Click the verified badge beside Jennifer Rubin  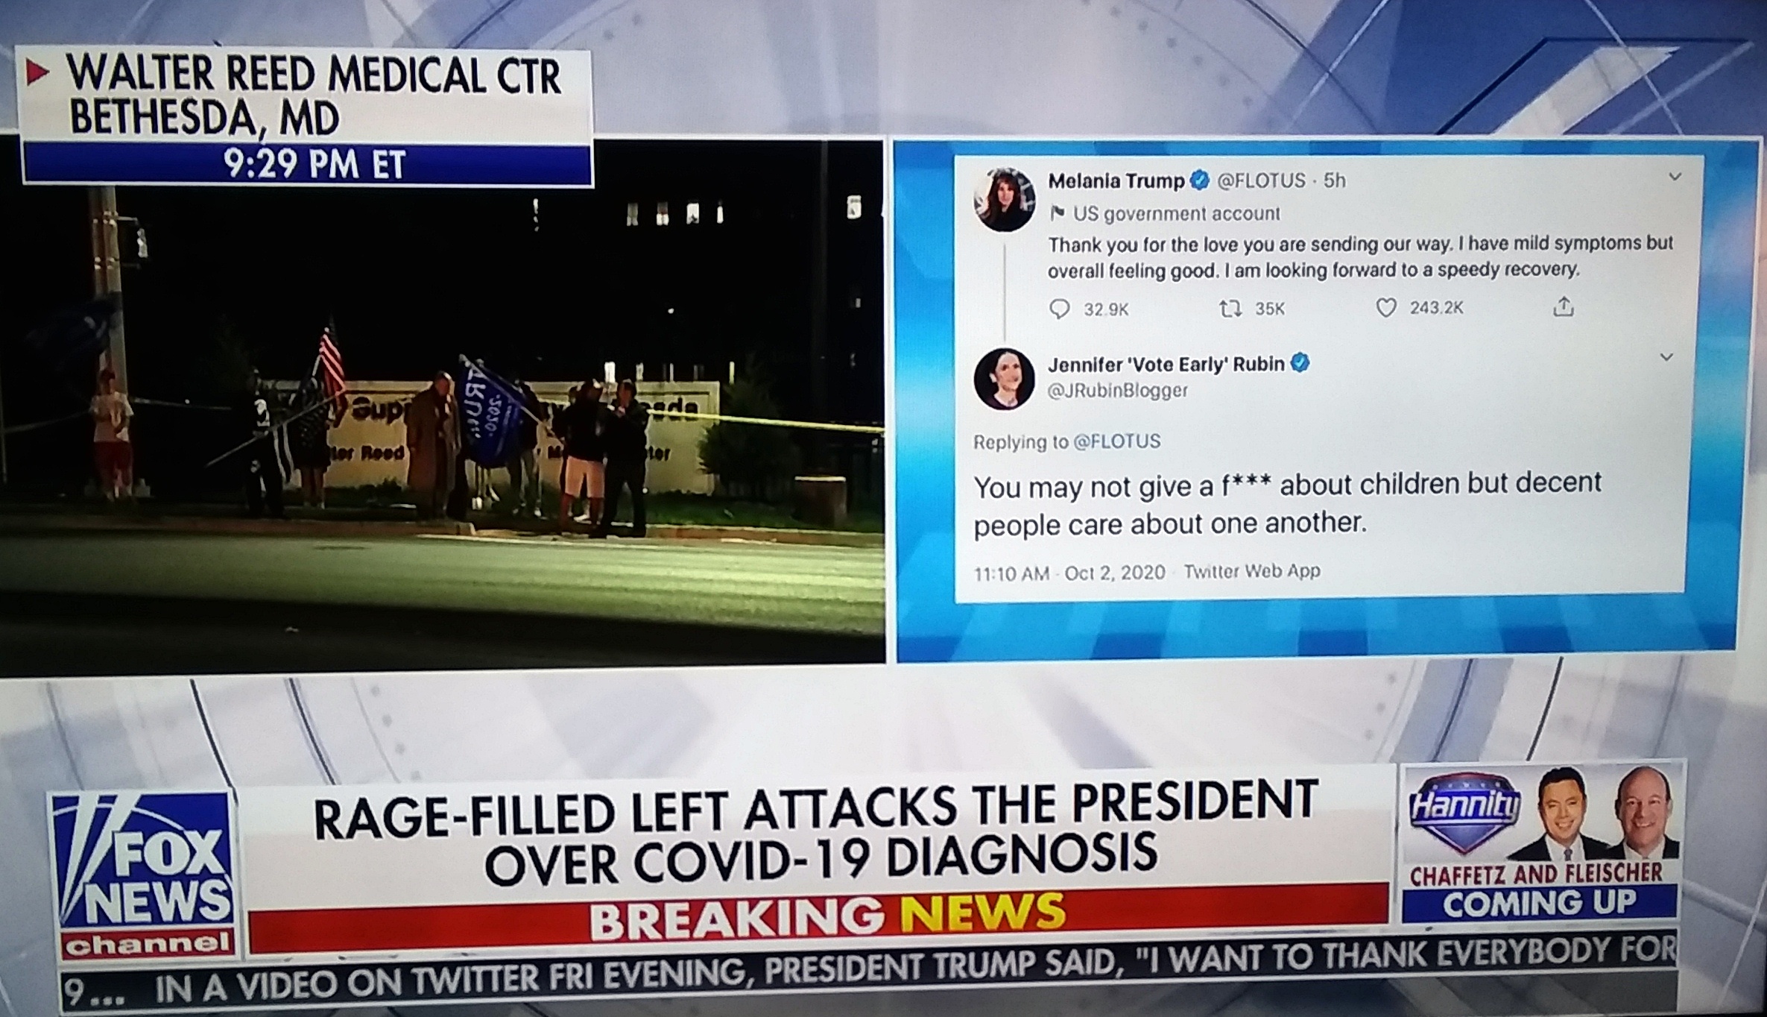click(x=1300, y=363)
